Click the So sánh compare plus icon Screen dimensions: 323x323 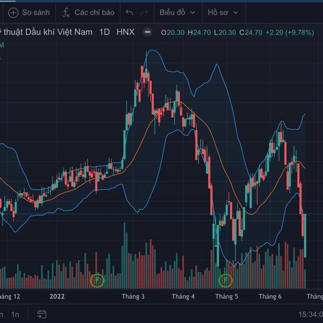coord(13,13)
